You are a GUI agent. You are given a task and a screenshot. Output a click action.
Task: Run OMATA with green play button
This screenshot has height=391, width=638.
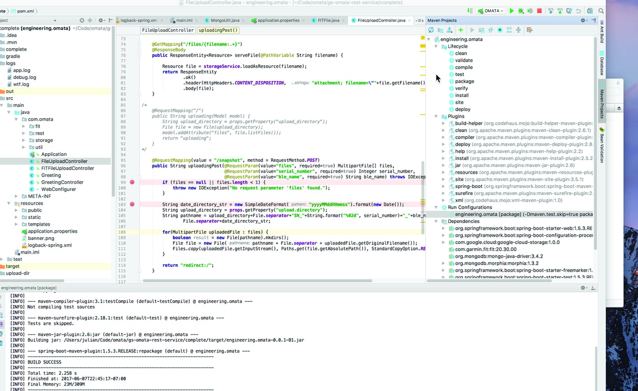(x=512, y=11)
